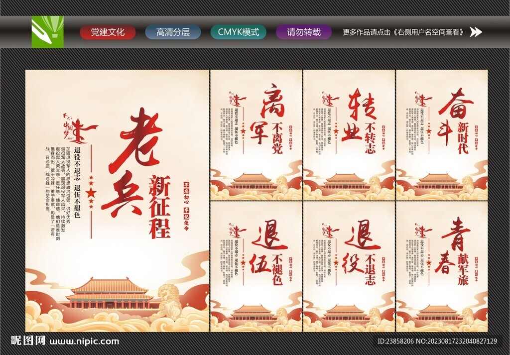
Task: Click the stone lion illustration on the large poster
Action: coord(169,301)
